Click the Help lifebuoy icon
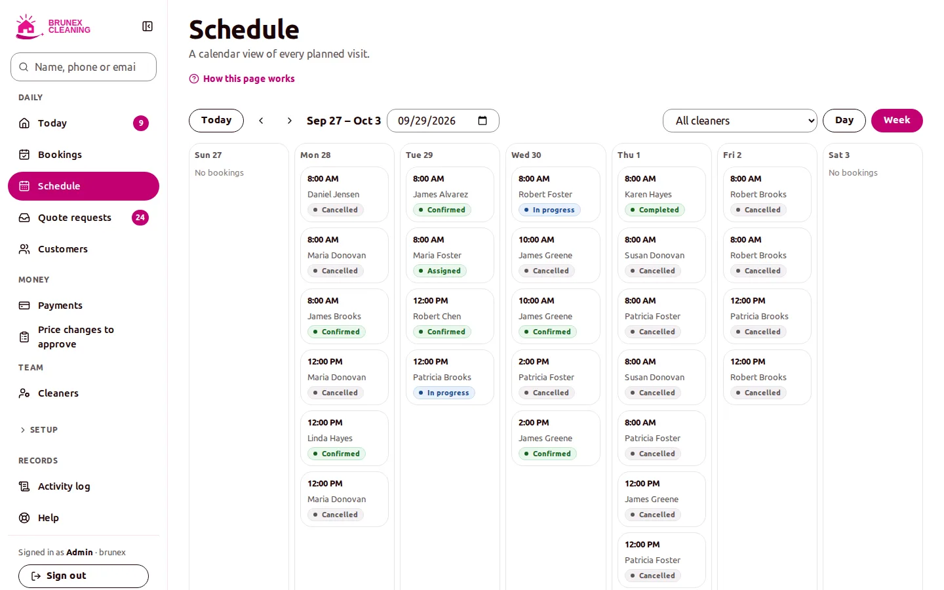Viewport: 944px width, 590px height. (x=24, y=518)
